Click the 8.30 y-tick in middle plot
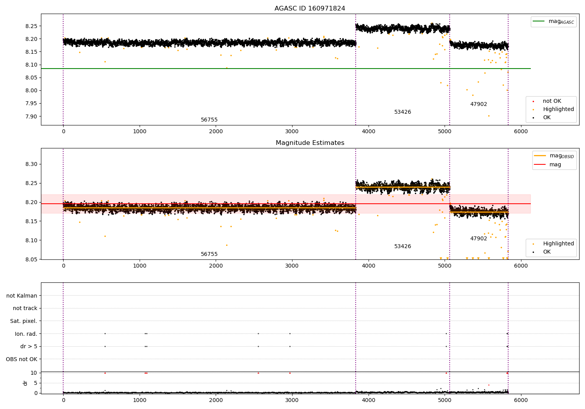Image resolution: width=585 pixels, height=409 pixels. pyautogui.click(x=31, y=164)
